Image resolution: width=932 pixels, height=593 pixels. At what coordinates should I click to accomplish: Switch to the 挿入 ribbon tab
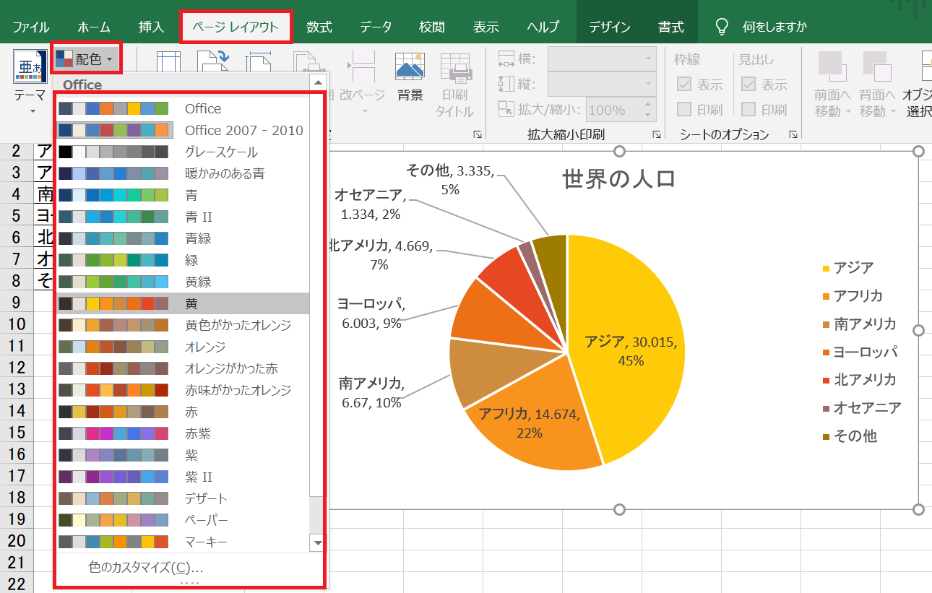point(151,27)
